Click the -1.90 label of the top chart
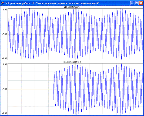This screenshot has width=144, height=116. (x=5, y=58)
